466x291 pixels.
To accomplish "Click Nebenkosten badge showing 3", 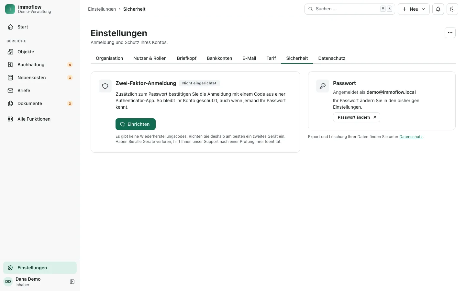I will [x=70, y=78].
